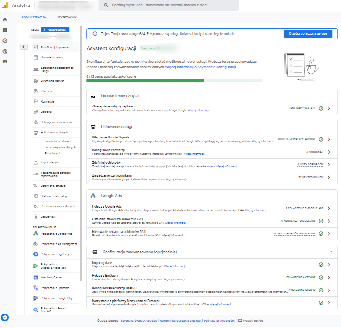Screen dimensions: 341x328
Task: Open Przechowywanie danych submenu item
Action: coord(60,147)
